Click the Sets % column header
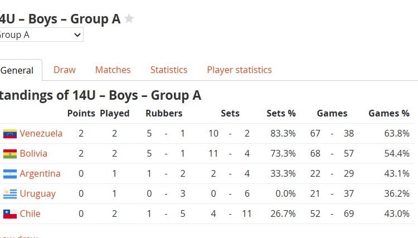The width and height of the screenshot is (418, 238). tap(281, 114)
